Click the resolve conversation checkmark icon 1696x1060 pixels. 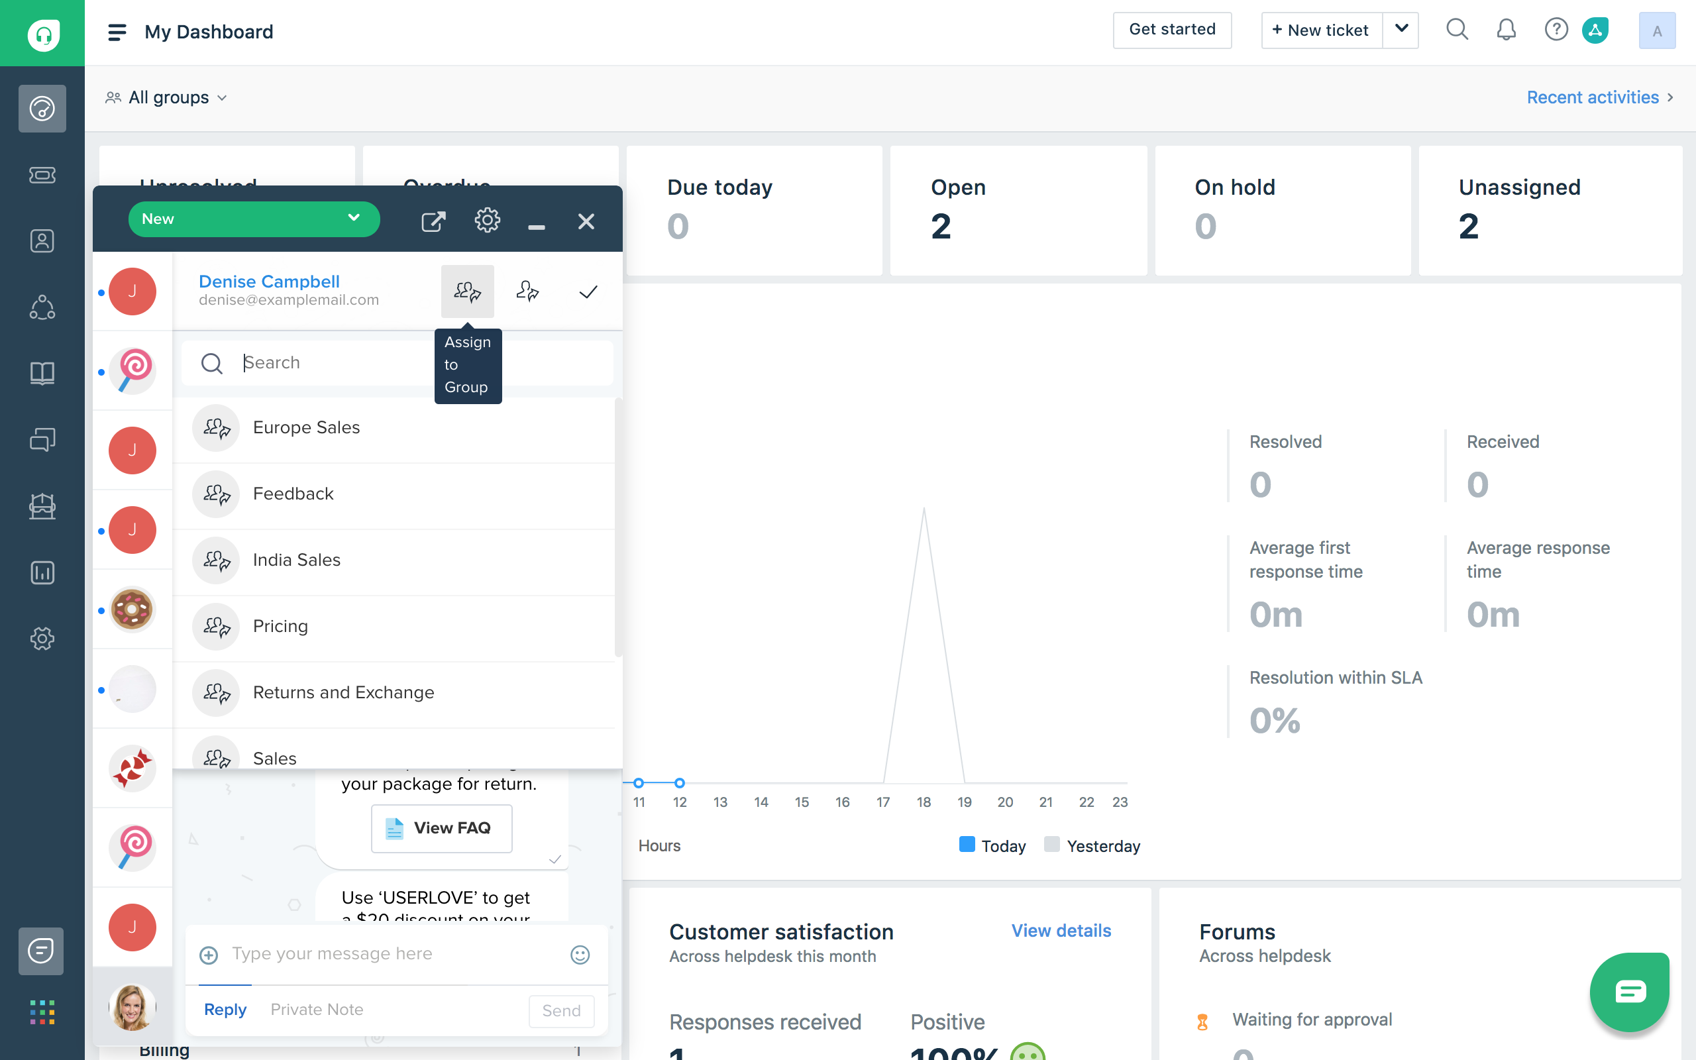click(x=588, y=291)
